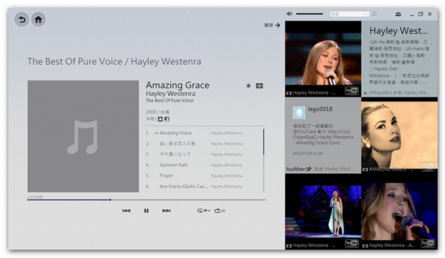Skip to the previous track
This screenshot has height=258, width=445.
click(127, 211)
